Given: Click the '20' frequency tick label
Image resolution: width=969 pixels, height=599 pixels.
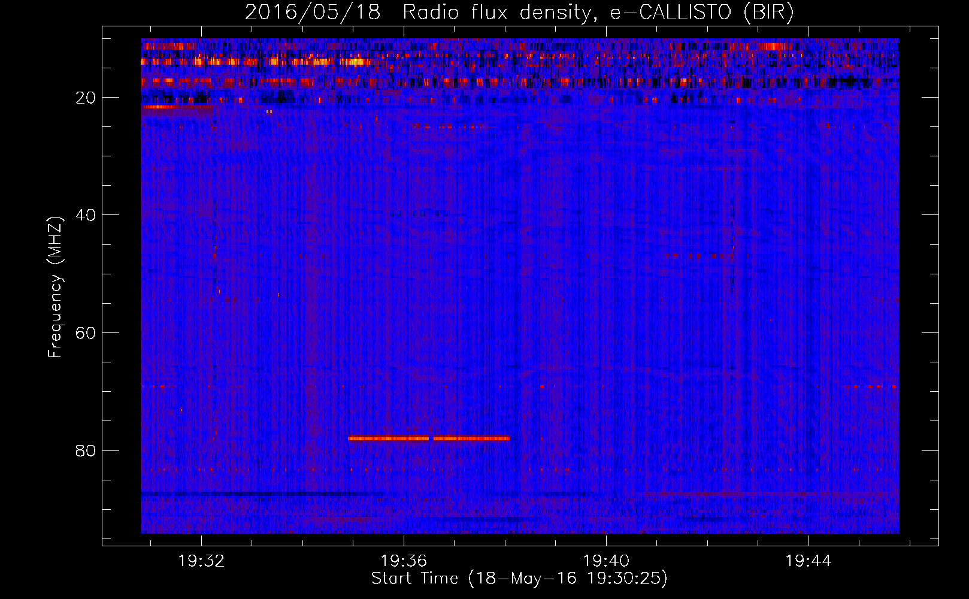Looking at the screenshot, I should (86, 98).
